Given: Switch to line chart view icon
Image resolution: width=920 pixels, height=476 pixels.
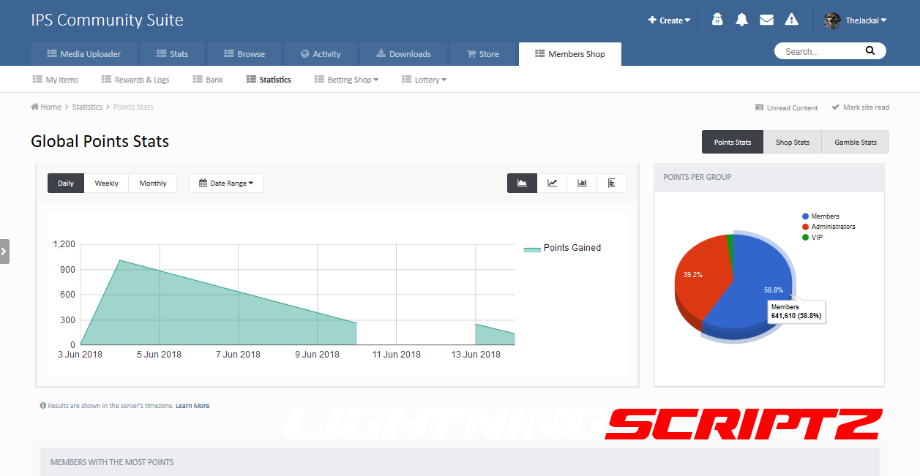Looking at the screenshot, I should point(553,183).
